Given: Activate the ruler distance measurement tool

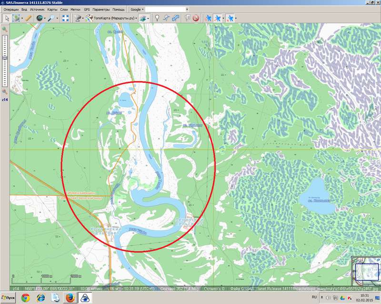Looking at the screenshot, I should coord(28,18).
